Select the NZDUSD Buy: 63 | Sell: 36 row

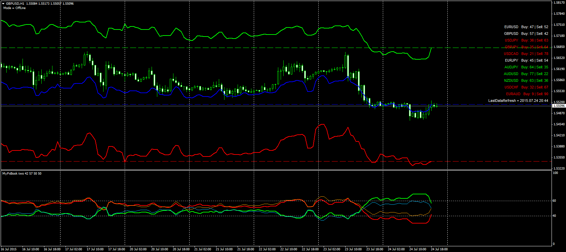526,80
